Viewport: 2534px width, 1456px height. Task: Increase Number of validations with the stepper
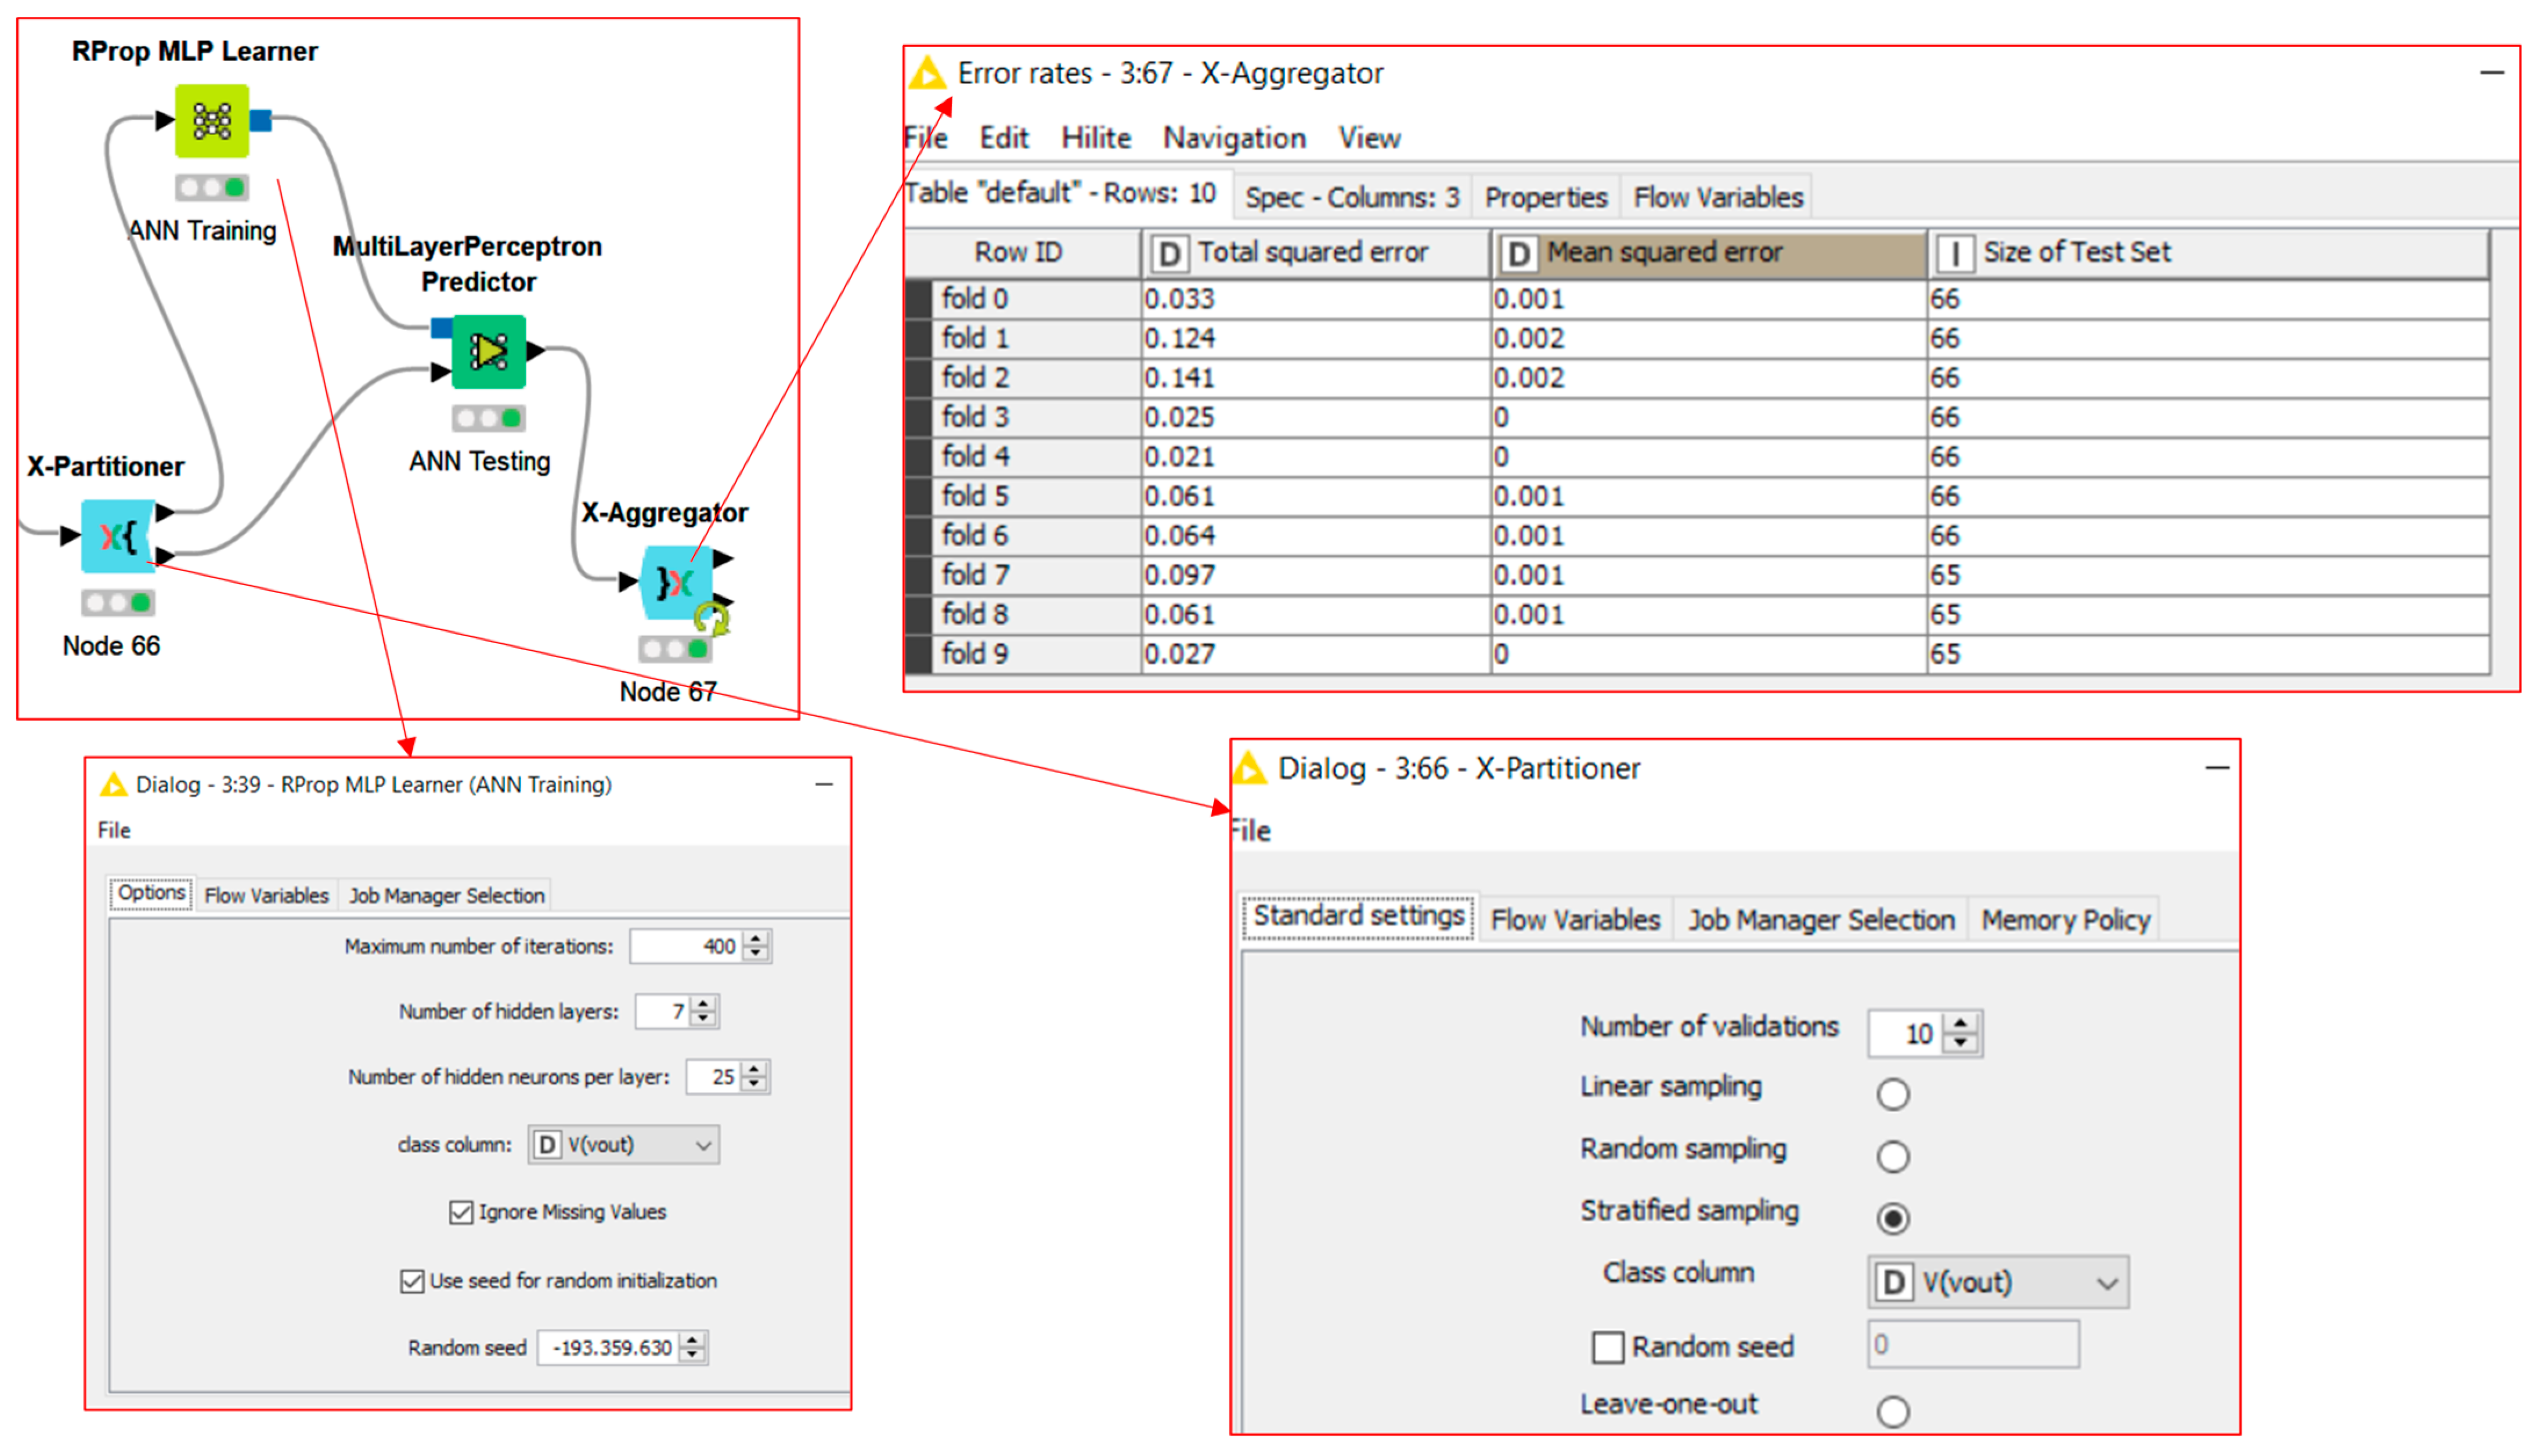(1961, 1023)
